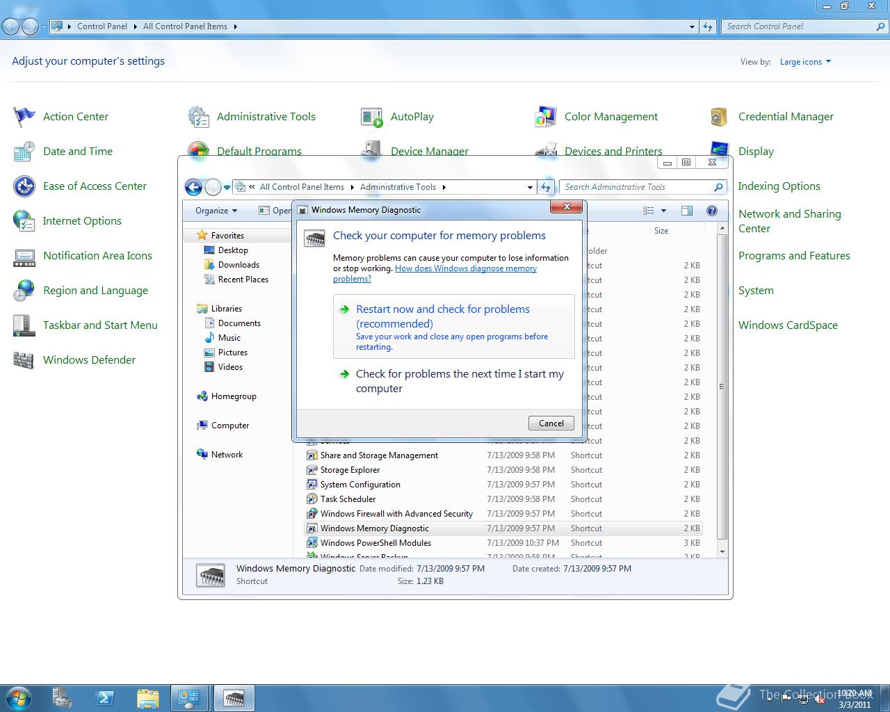Select Windows PowerShell Modules shortcut
This screenshot has height=712, width=890.
(x=375, y=543)
